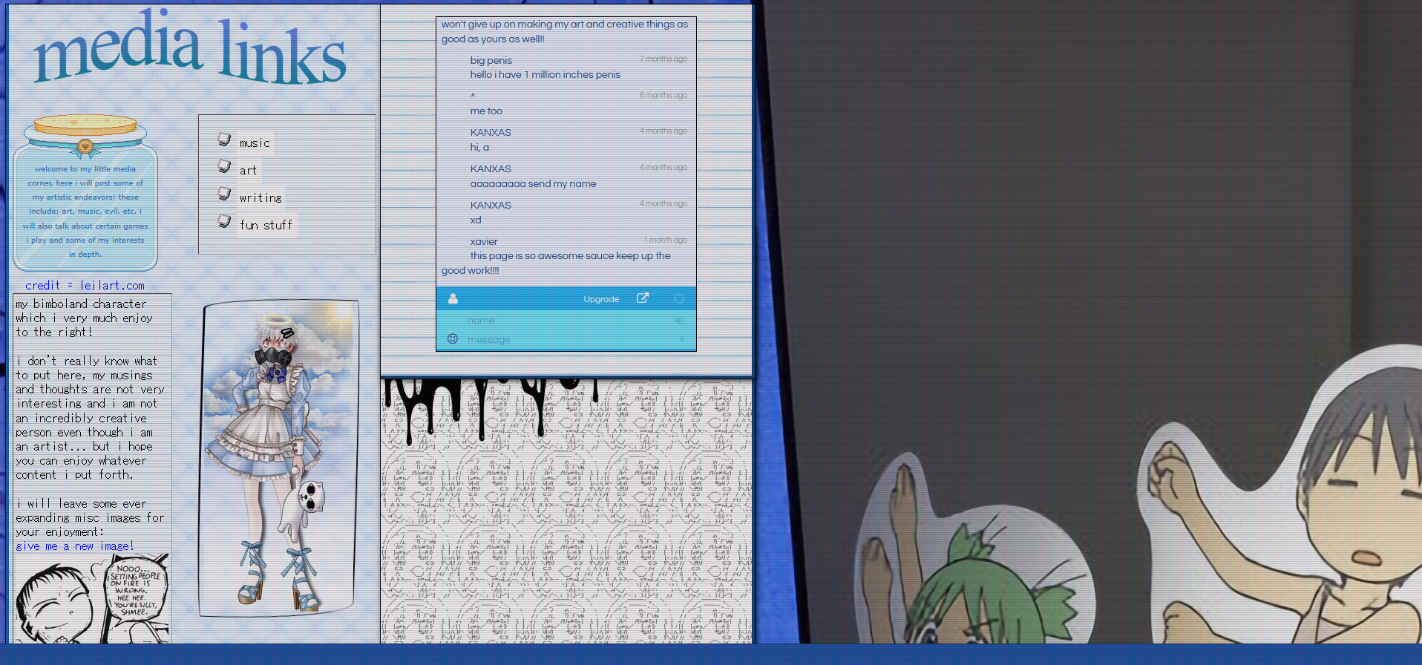Open the fun stuff link
Viewport: 1422px width, 665px height.
click(x=266, y=226)
